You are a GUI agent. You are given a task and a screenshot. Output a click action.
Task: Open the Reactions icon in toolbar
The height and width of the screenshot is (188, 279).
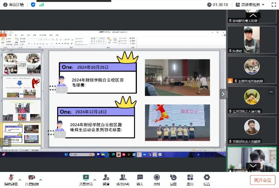click(x=173, y=178)
